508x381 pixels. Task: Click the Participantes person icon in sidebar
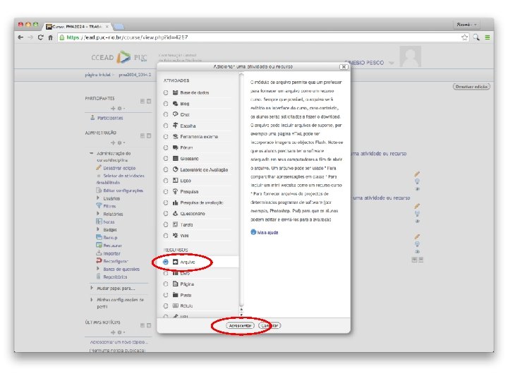(x=92, y=118)
